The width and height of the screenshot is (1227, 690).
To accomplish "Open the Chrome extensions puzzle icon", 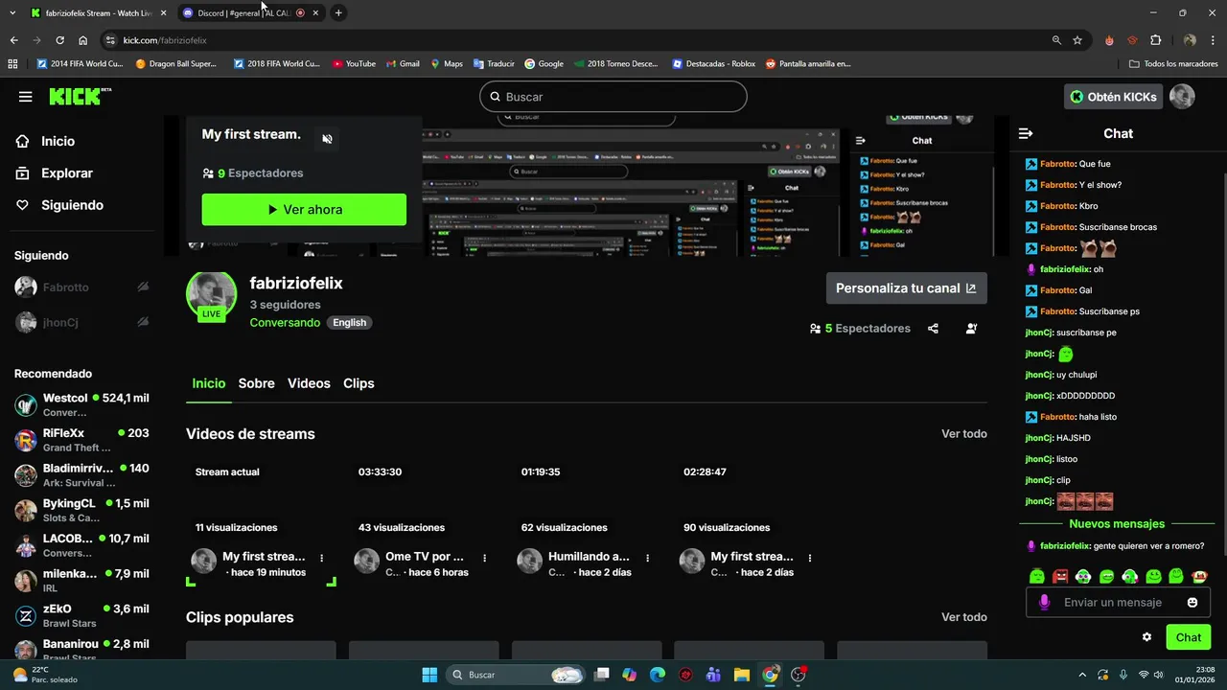I will (1155, 40).
